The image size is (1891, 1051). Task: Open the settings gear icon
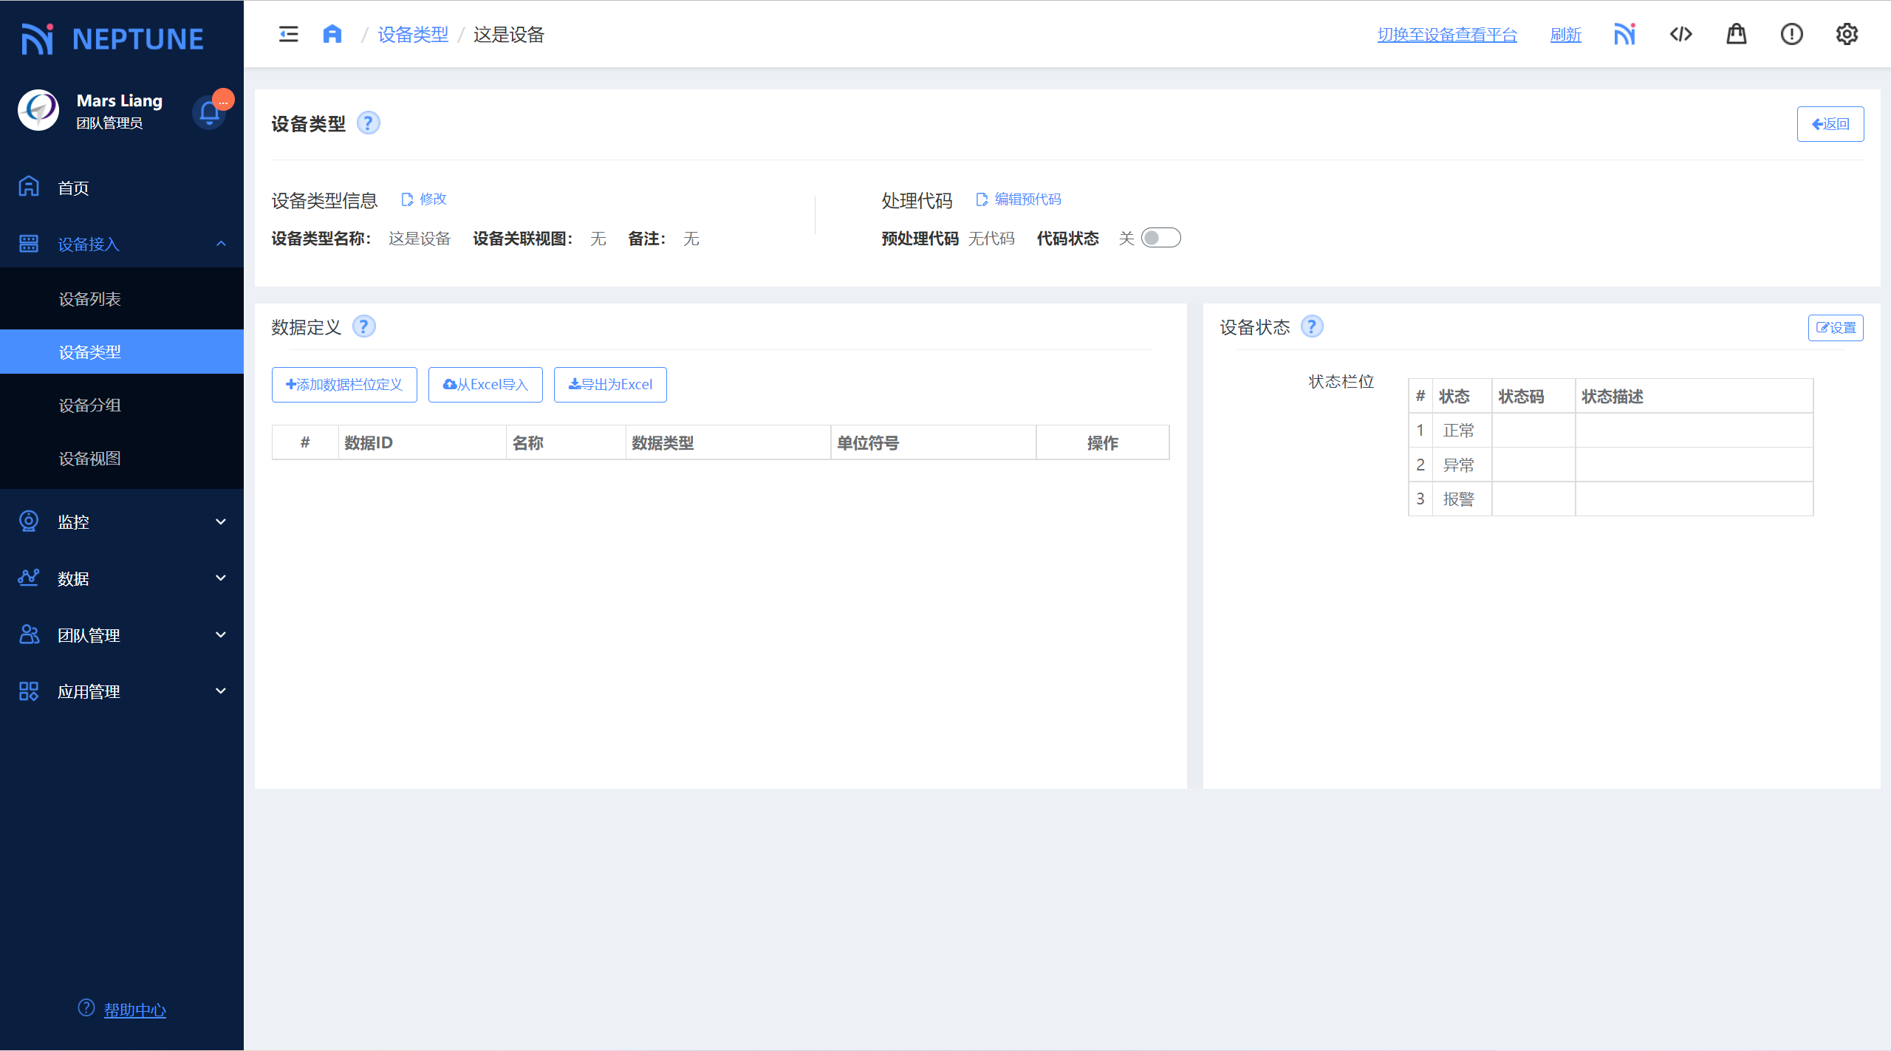pos(1847,34)
